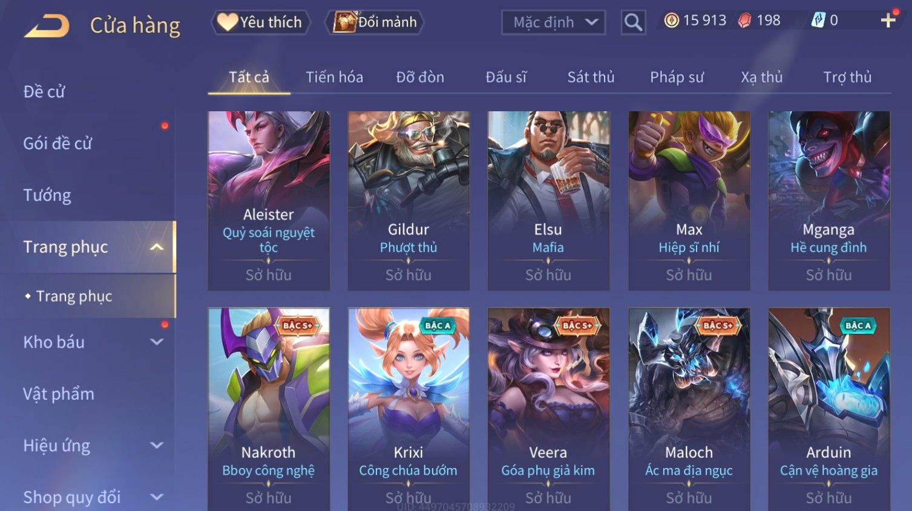Expand the Kho báu sidebar section
The width and height of the screenshot is (912, 511).
coord(157,342)
